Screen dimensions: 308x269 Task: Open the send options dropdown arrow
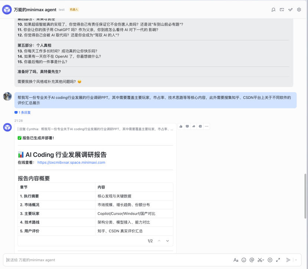click(x=296, y=260)
